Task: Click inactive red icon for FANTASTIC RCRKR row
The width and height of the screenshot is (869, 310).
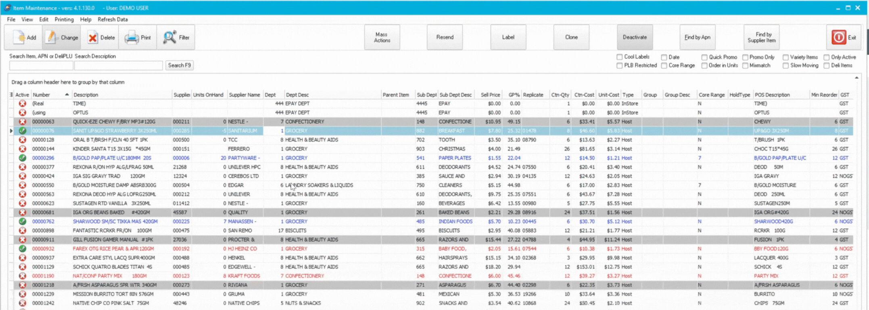Action: 23,231
